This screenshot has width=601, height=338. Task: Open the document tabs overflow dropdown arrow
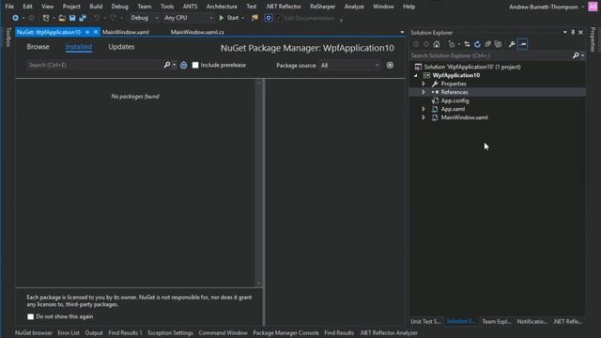(402, 32)
